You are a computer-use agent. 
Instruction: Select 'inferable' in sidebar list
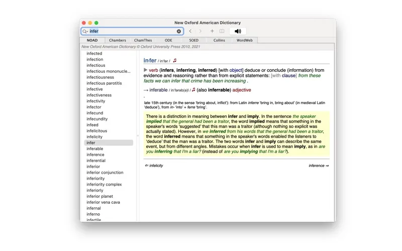pyautogui.click(x=95, y=149)
